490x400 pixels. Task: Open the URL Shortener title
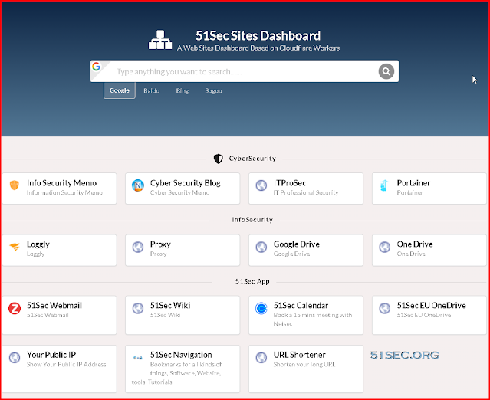coord(299,355)
